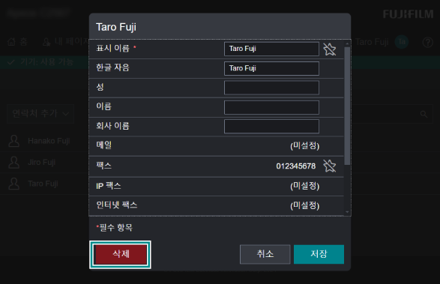Screen dimensions: 440x284
Task: Toggle favorite star beside display name field
Action: click(x=330, y=49)
